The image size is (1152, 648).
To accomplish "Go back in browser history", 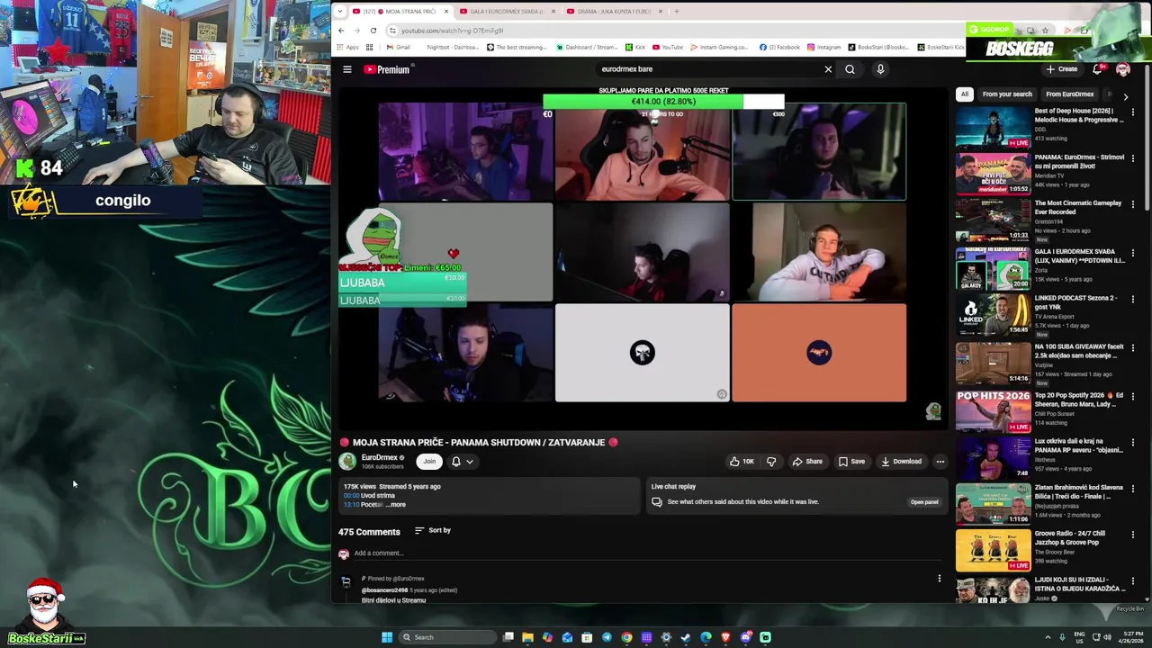I will [x=341, y=31].
